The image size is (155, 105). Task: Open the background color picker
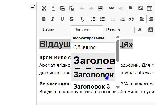[152, 30]
